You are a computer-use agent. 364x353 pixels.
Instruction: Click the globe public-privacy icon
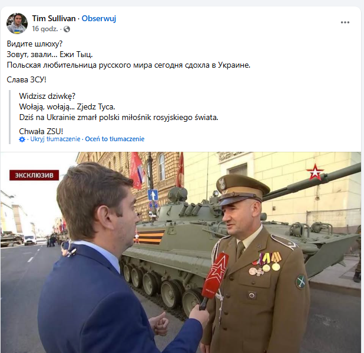(67, 29)
